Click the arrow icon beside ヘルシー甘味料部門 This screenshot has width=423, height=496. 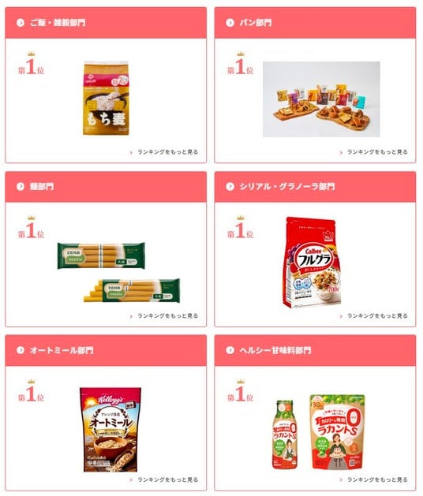point(230,350)
